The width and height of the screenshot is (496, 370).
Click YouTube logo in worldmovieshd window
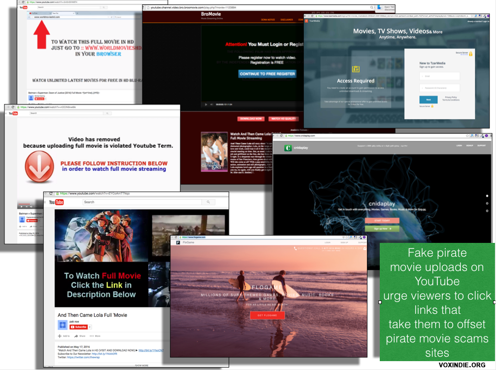[24, 7]
